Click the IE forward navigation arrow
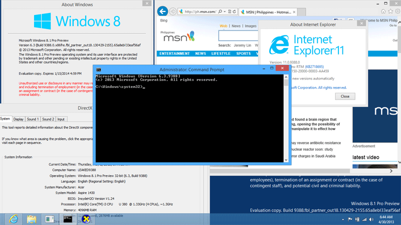 [x=173, y=11]
